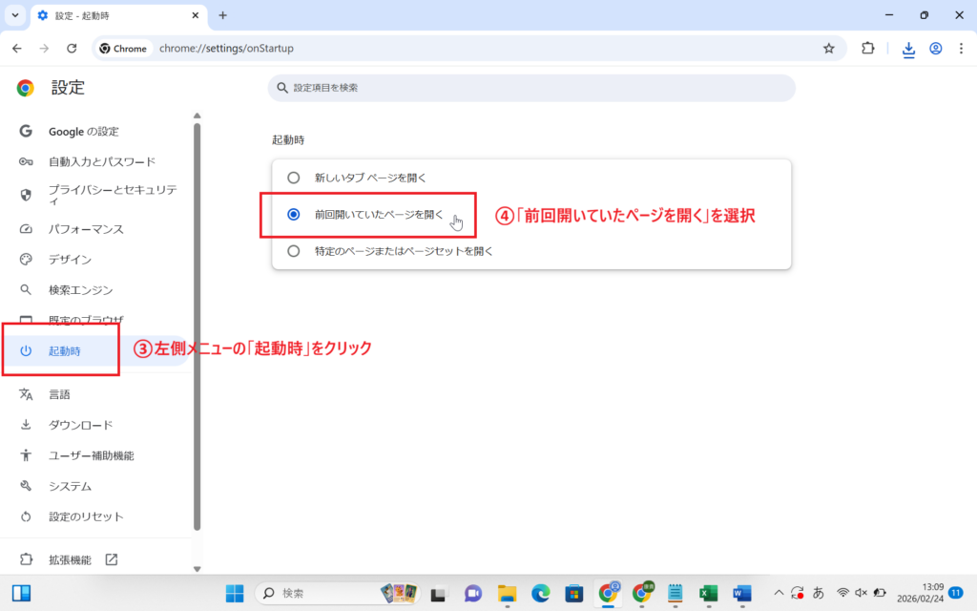The width and height of the screenshot is (977, 611).
Task: Open the Extensions puzzle icon
Action: tap(867, 49)
